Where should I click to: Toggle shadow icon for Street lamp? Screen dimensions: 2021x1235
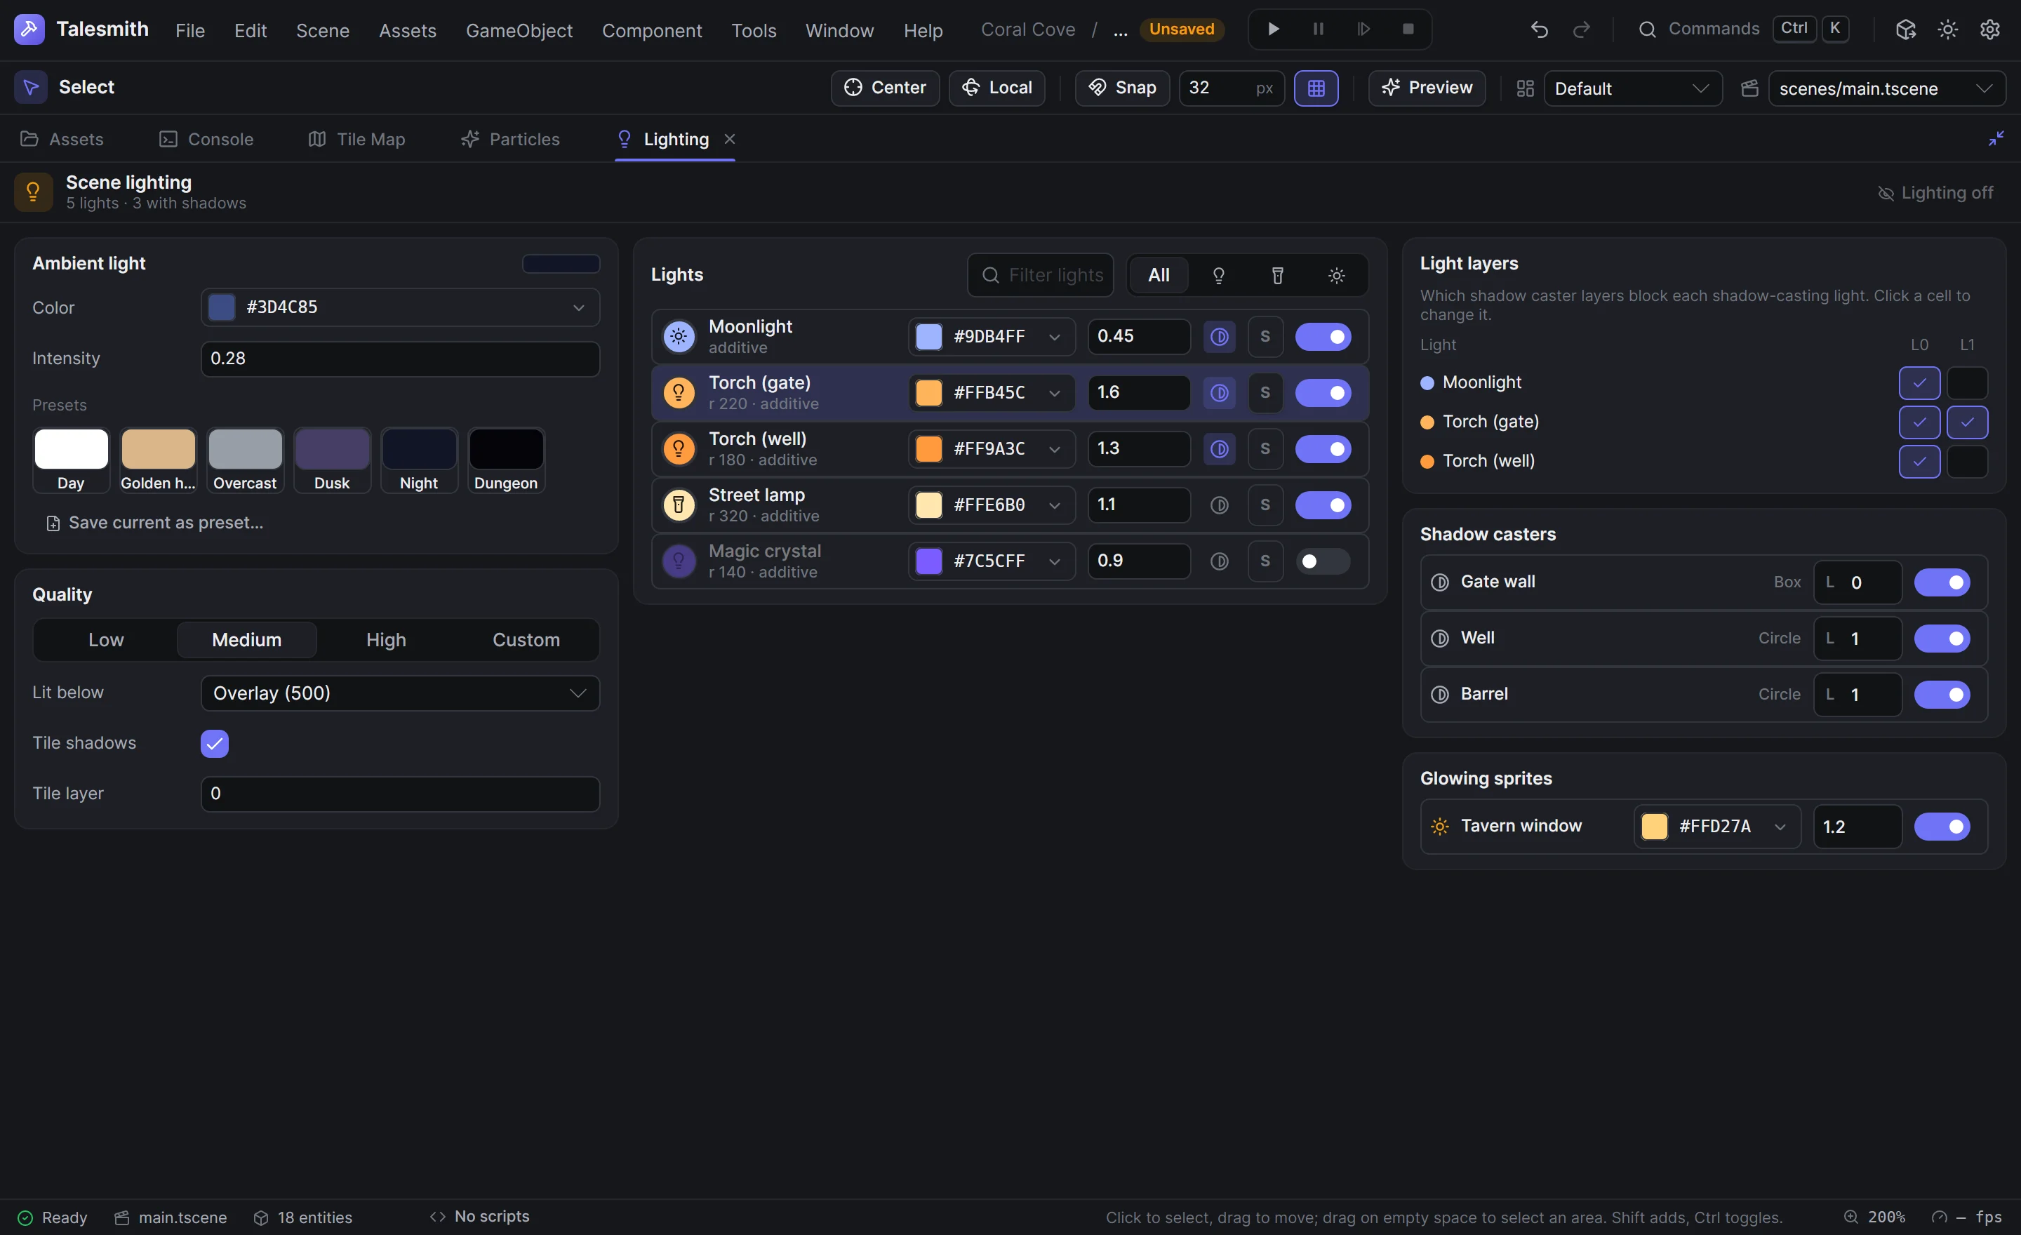(1219, 505)
